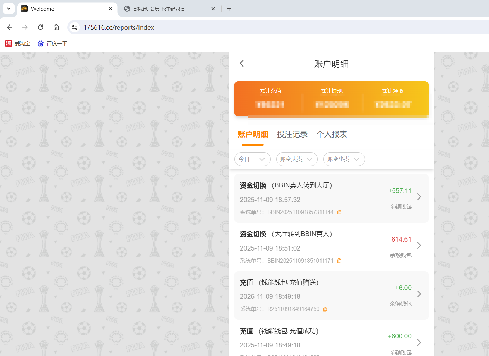Expand details of the +6.00 充值 record
Screen dimensions: 489x356
tap(419, 294)
